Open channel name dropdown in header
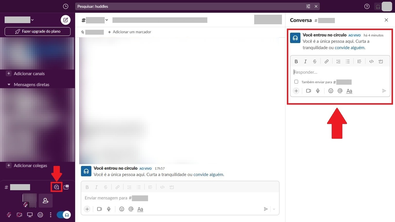The height and width of the screenshot is (222, 395). 107,20
